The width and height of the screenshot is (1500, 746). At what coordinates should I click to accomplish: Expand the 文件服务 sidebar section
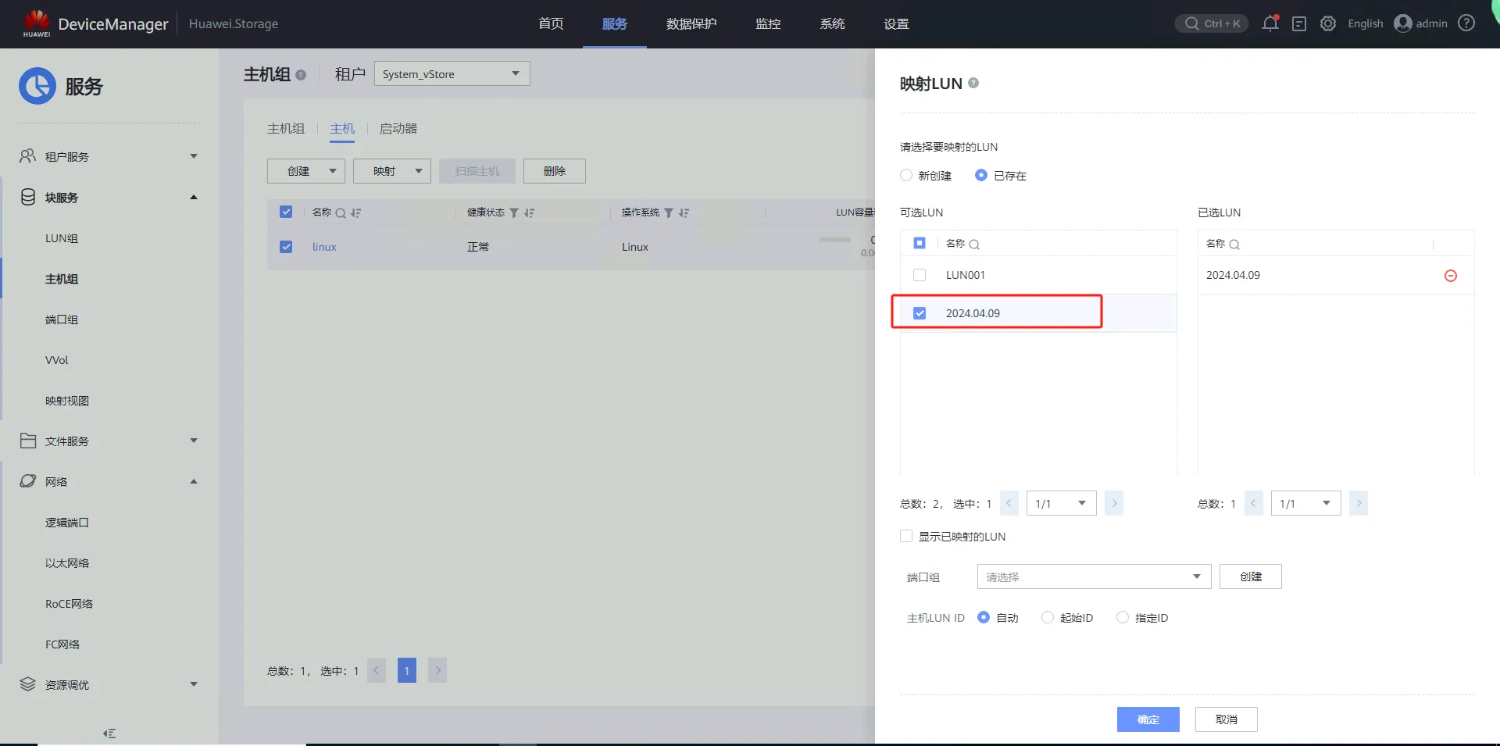click(x=109, y=441)
